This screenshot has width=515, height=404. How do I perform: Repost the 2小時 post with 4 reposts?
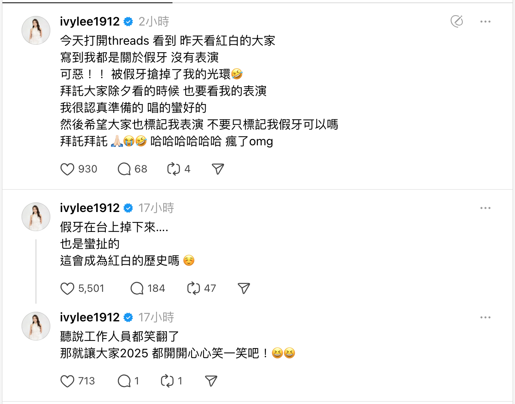[174, 169]
